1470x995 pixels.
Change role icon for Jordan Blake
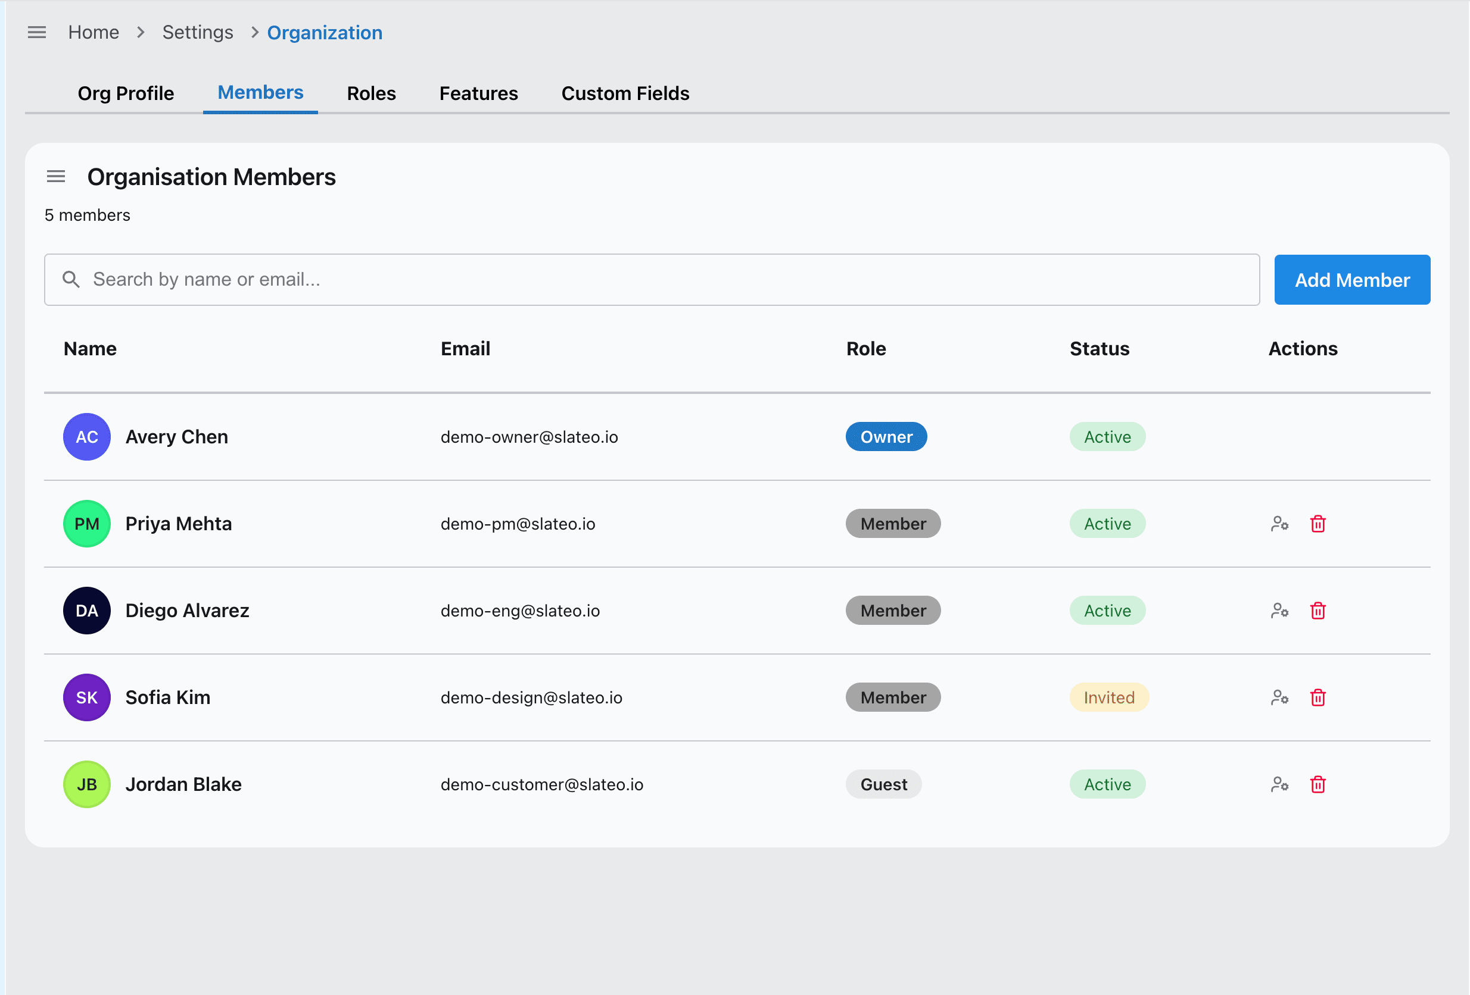(1279, 784)
